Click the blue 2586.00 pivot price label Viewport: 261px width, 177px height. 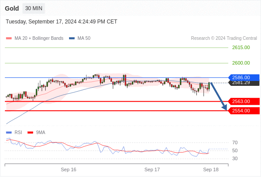(244, 77)
